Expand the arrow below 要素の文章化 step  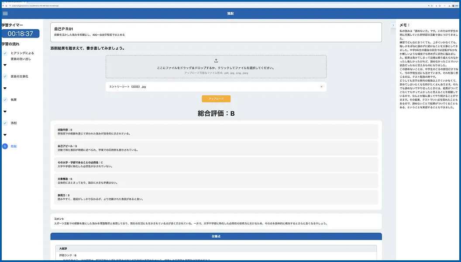5,88
